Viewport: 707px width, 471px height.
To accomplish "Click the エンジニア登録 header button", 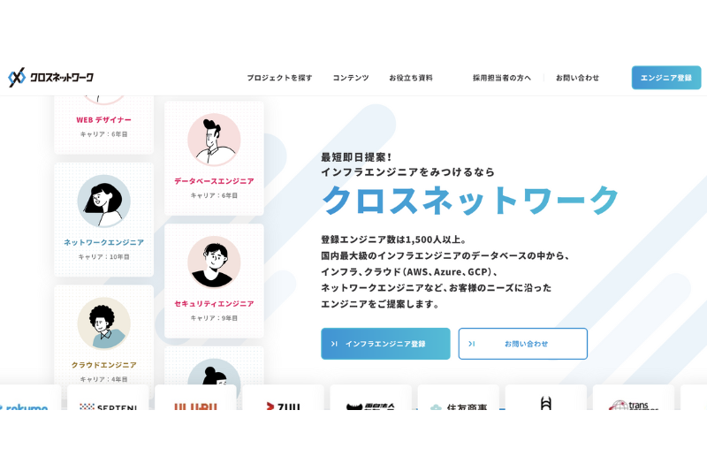I will point(666,78).
